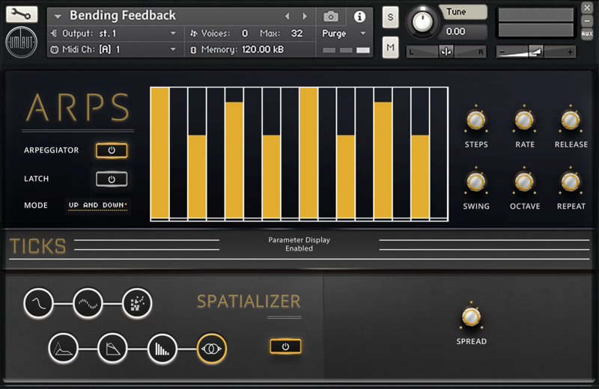Click the fifth arpeggiator step bar
599x389 pixels.
click(234, 160)
